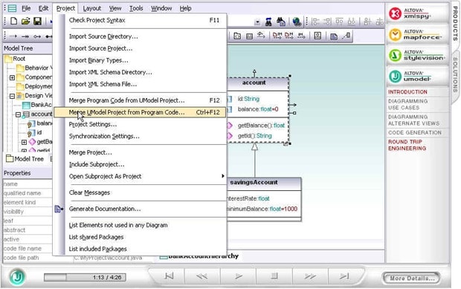Open the toolbar combo box dropdown arrow

tap(257, 22)
